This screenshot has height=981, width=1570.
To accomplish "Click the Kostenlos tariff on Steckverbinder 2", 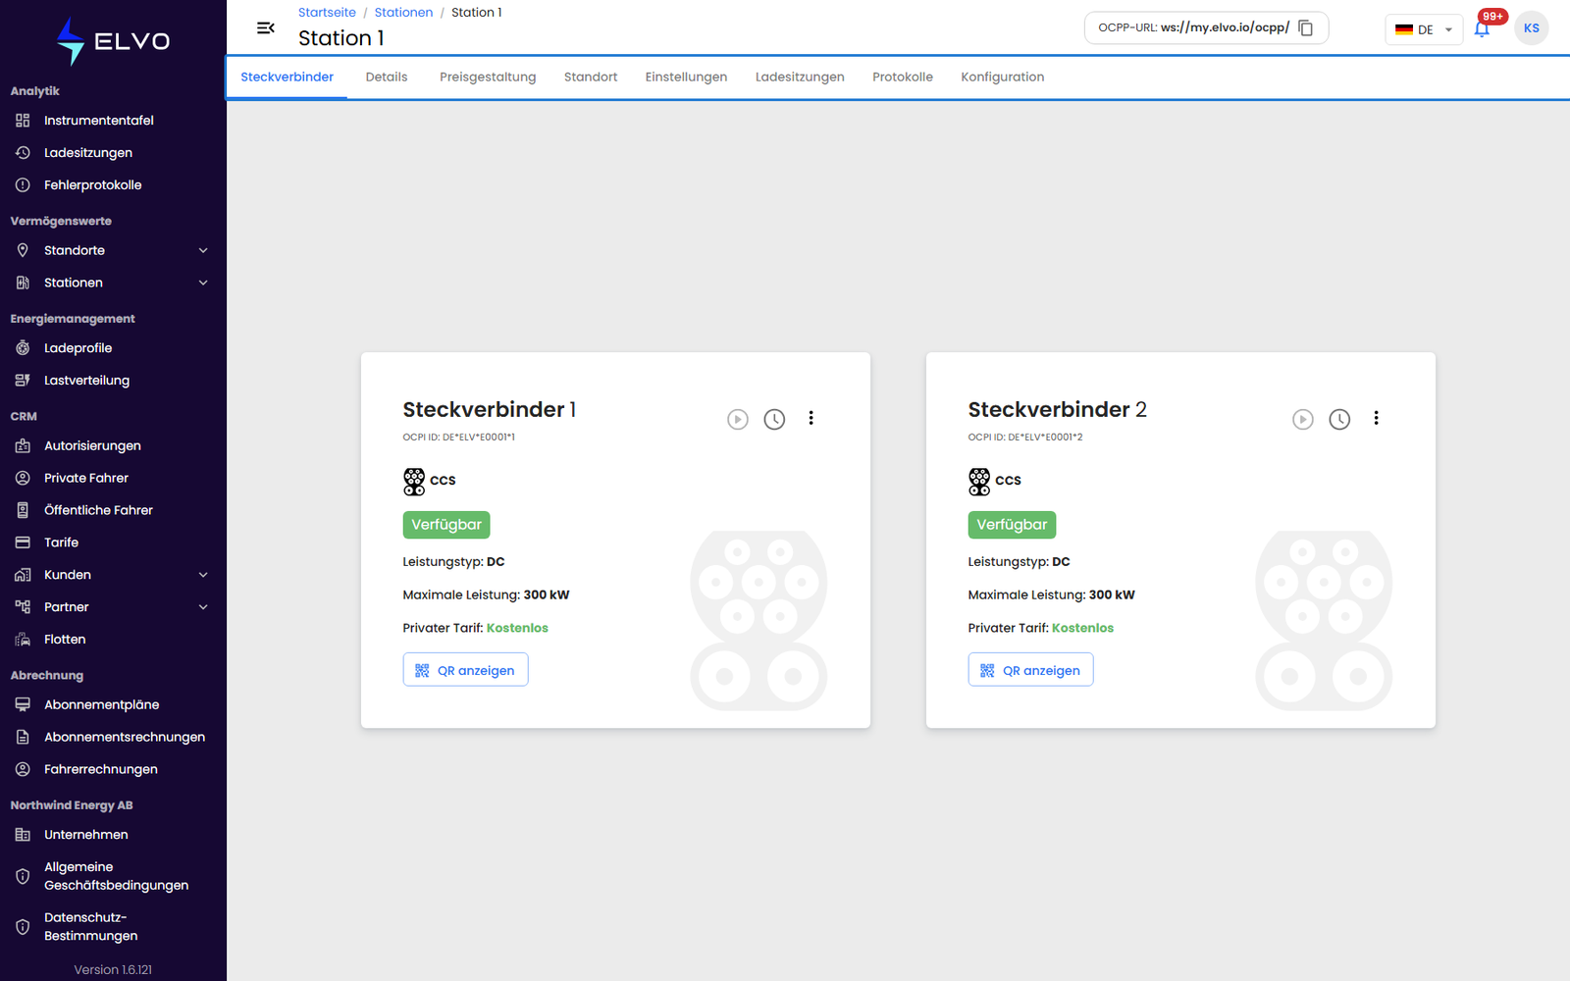I will coord(1082,628).
